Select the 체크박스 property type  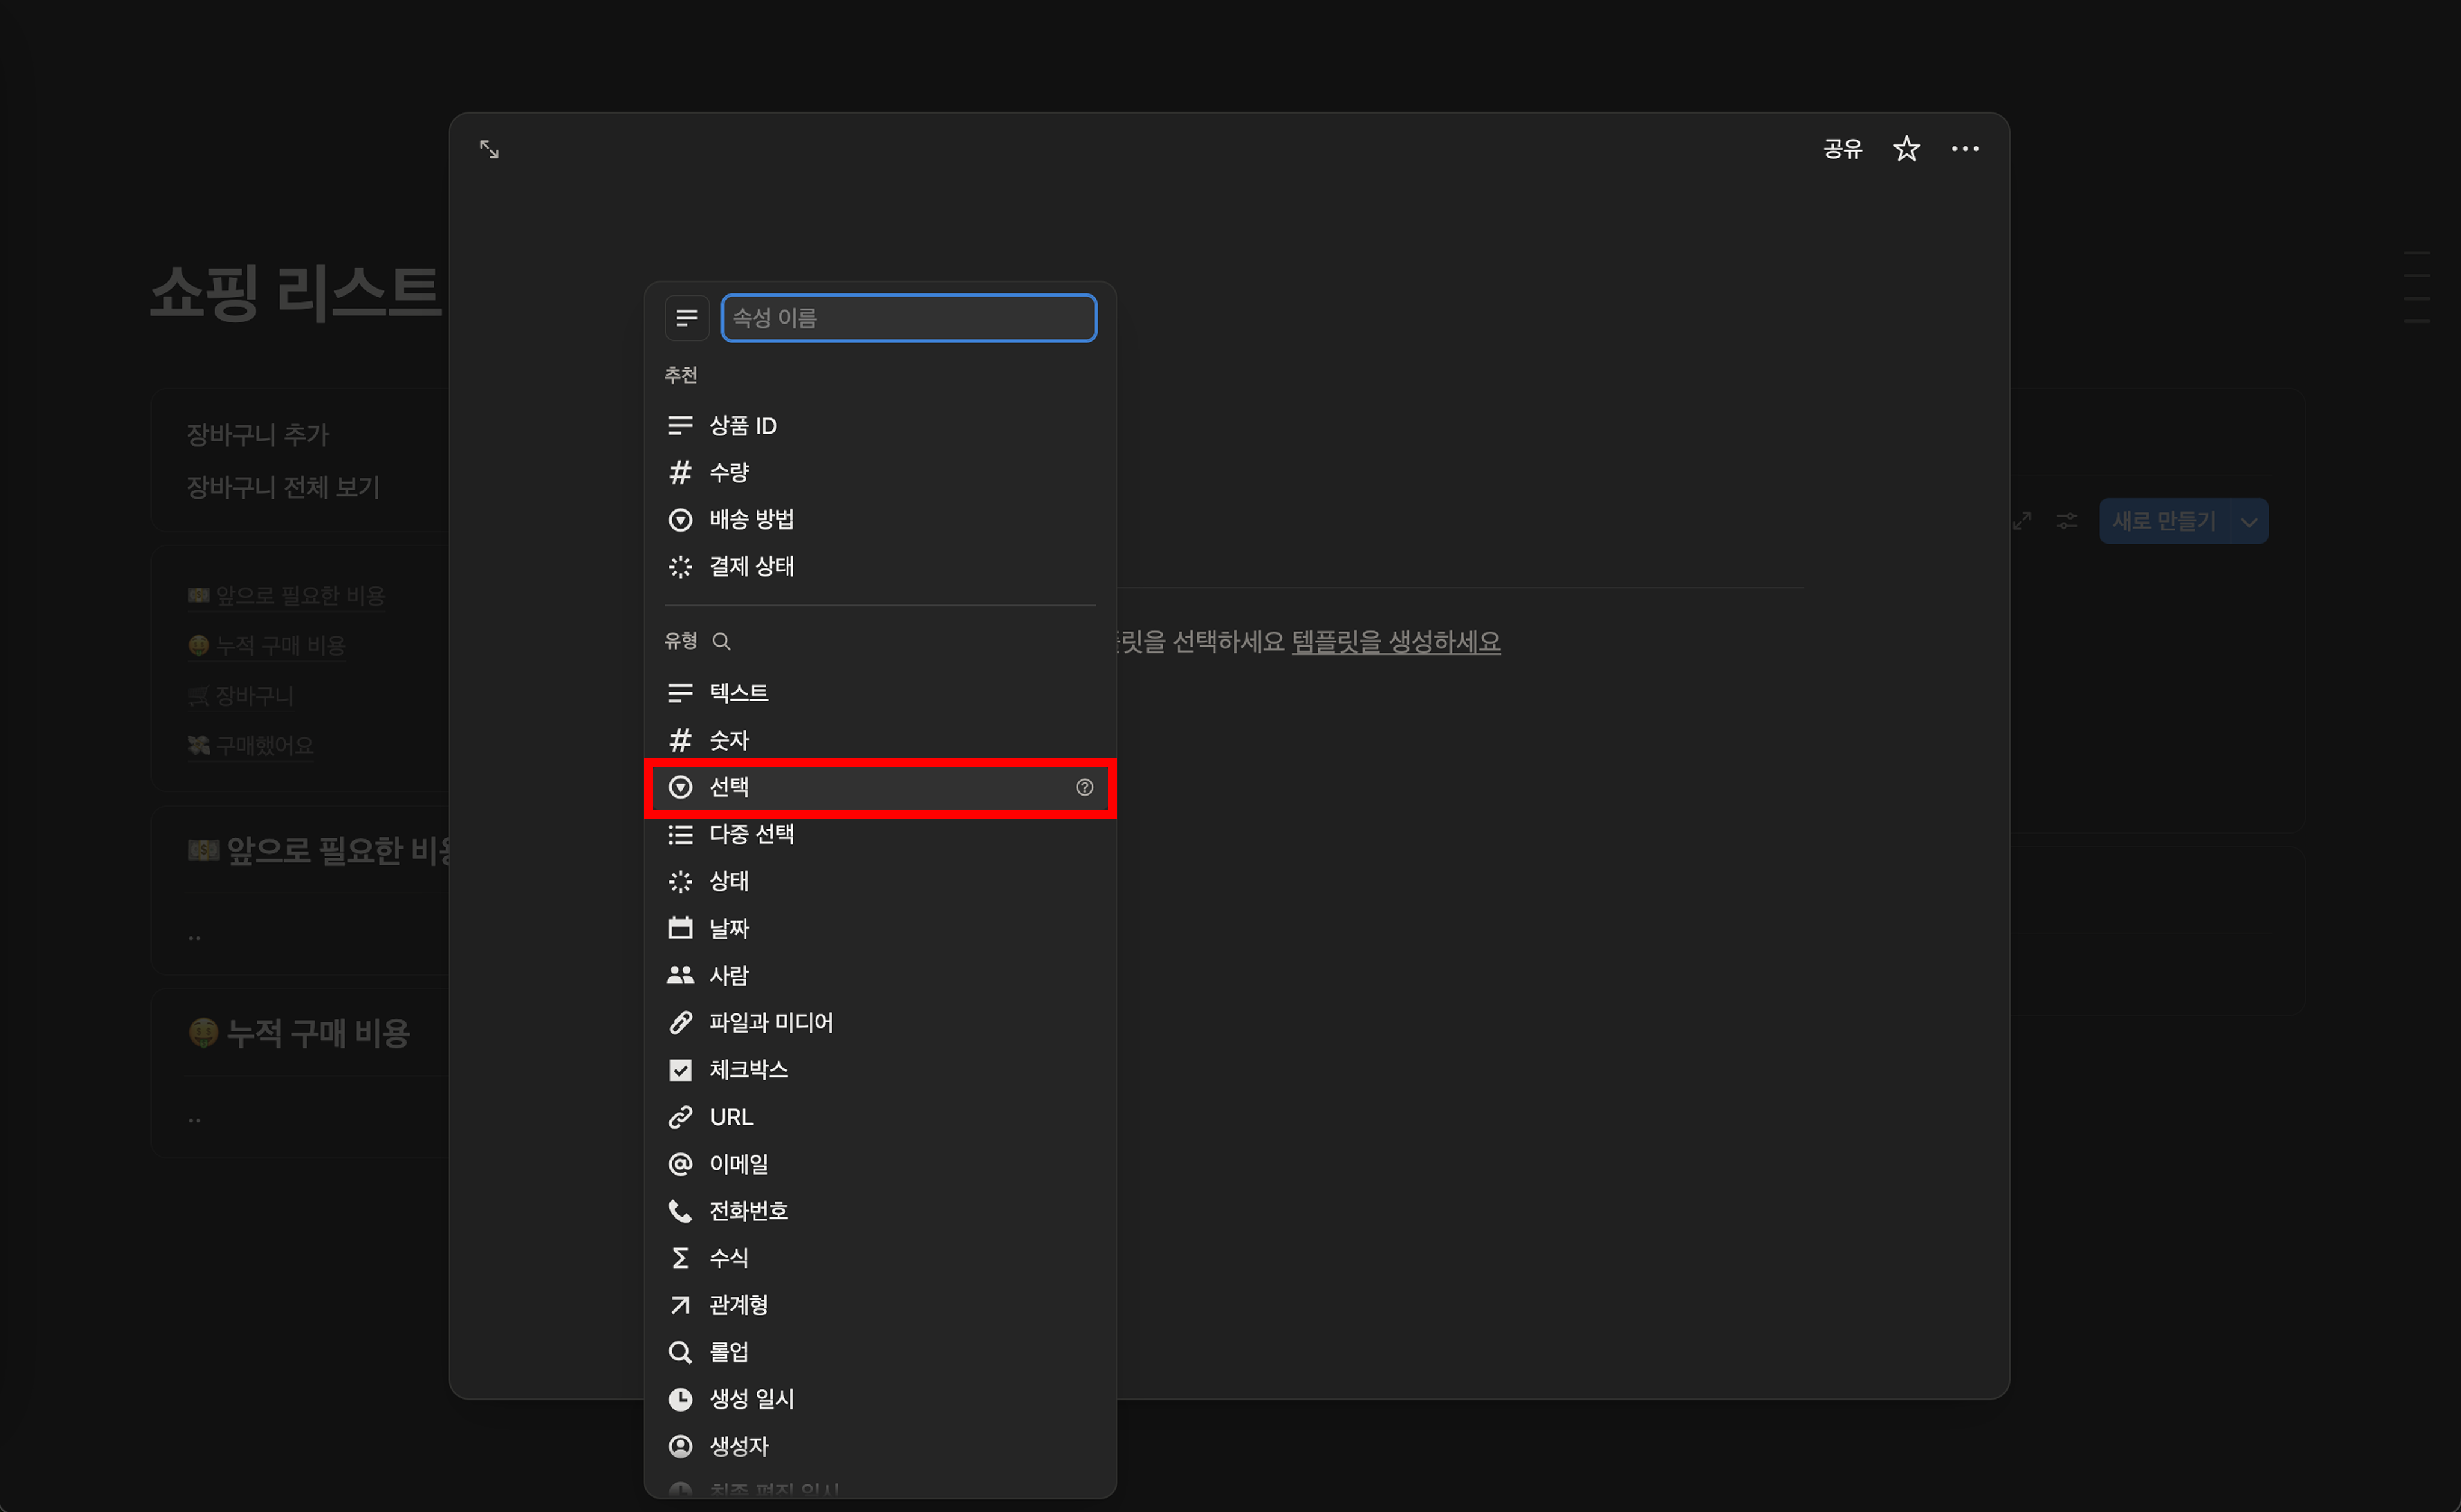748,1070
